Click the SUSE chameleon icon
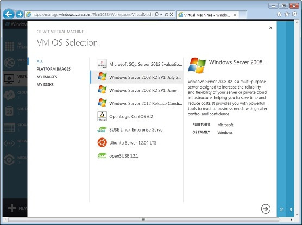This screenshot has height=225, width=302. [x=102, y=129]
